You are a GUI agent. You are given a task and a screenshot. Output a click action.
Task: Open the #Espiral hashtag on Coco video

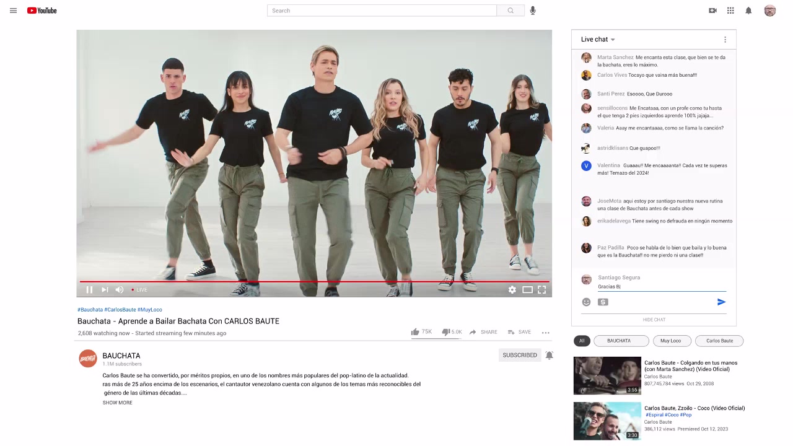[x=654, y=415]
